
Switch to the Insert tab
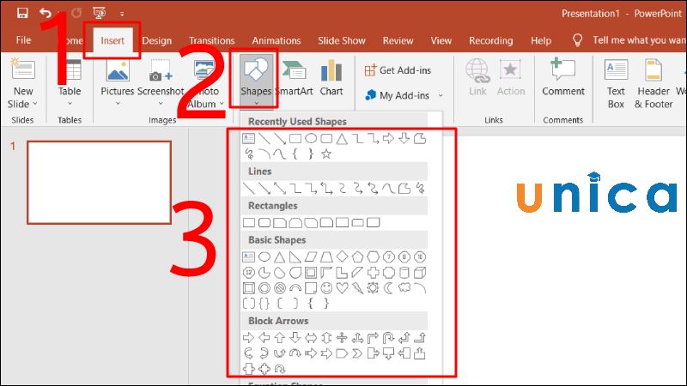click(112, 40)
